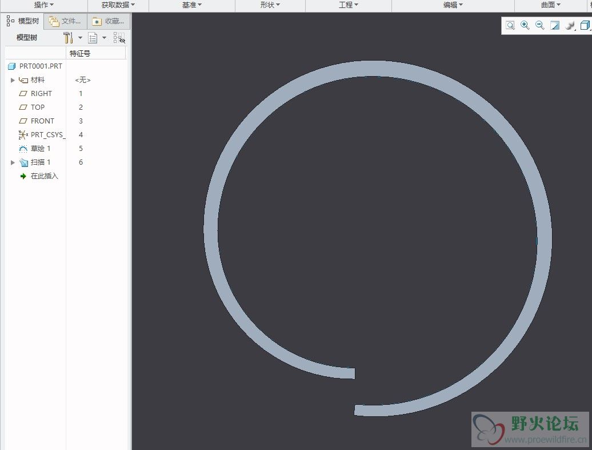The image size is (592, 450).
Task: Select the 材料 item in tree
Action: (x=38, y=80)
